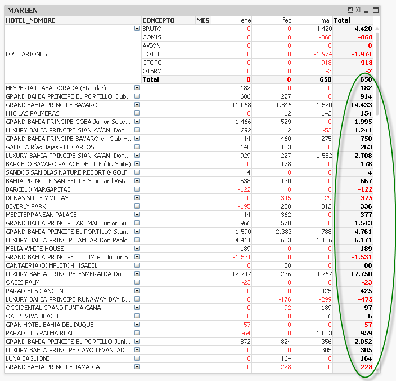Click the vertical scrollbar thumb
396x381 pixels.
click(377, 73)
